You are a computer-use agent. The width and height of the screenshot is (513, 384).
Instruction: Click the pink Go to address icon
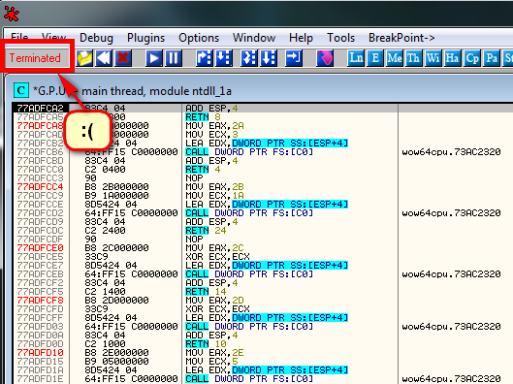(325, 58)
